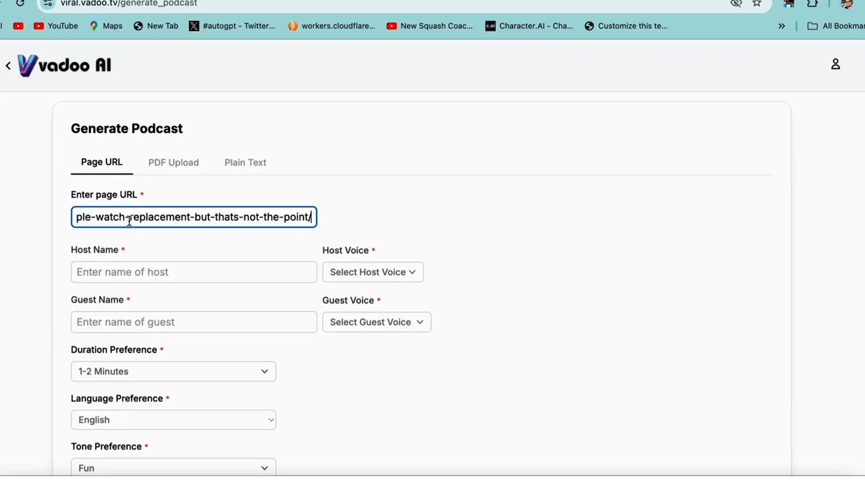Expand the Language Preference dropdown
Image resolution: width=865 pixels, height=486 pixels.
[173, 419]
